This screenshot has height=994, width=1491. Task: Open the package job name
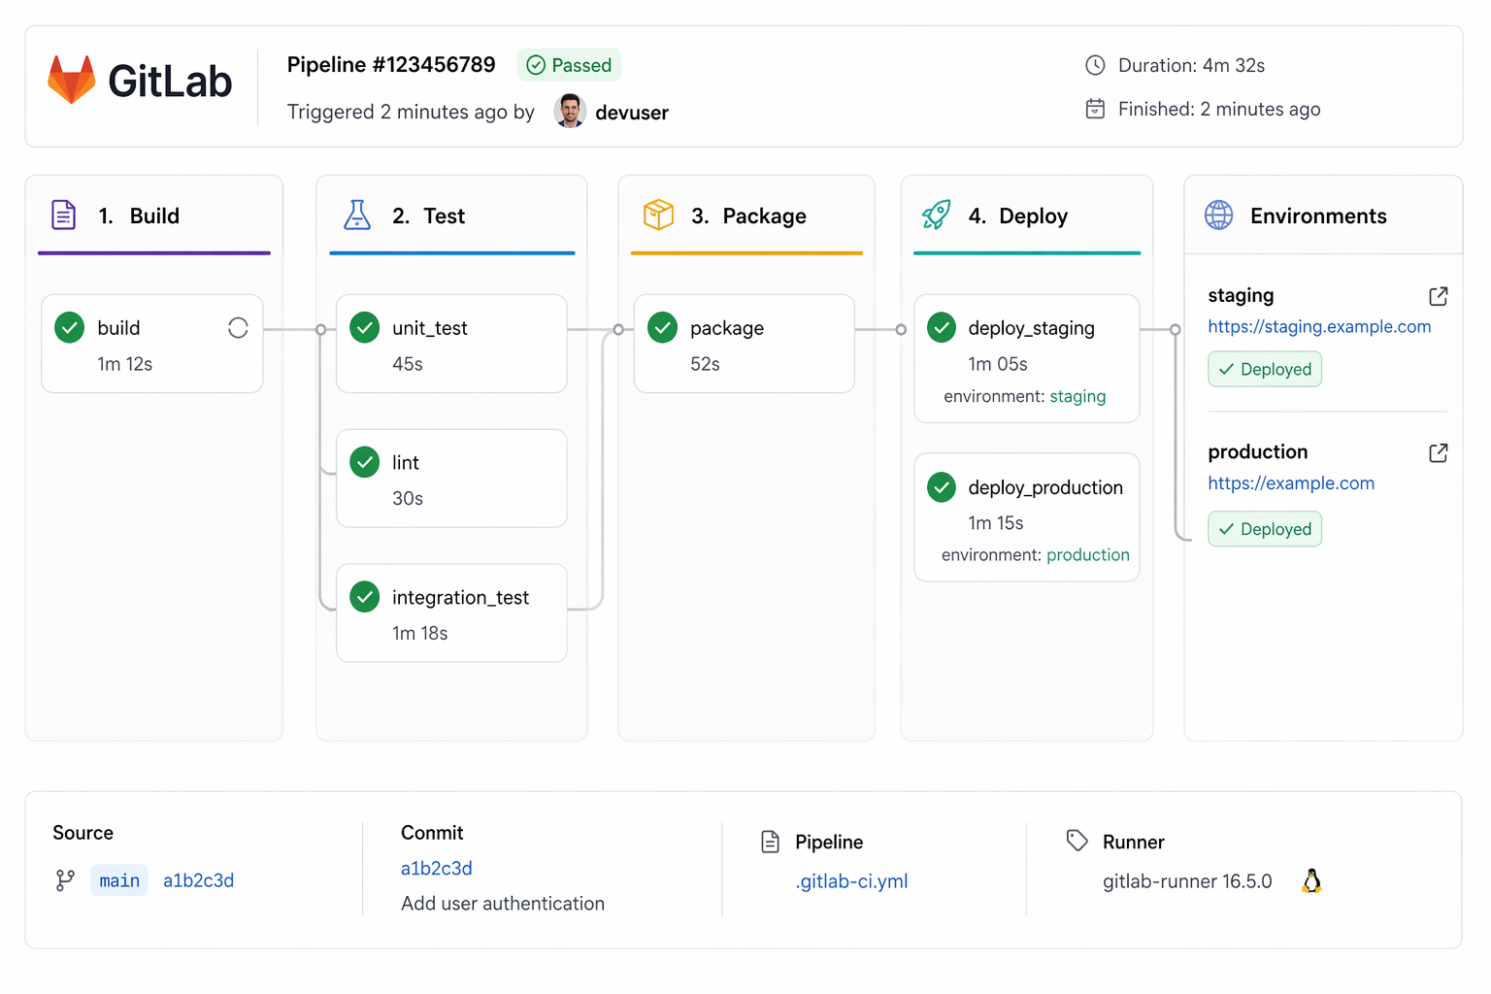click(727, 328)
